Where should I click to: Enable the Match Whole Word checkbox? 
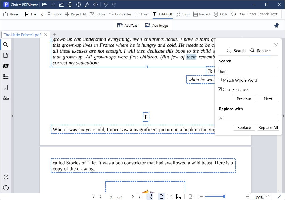(220, 80)
